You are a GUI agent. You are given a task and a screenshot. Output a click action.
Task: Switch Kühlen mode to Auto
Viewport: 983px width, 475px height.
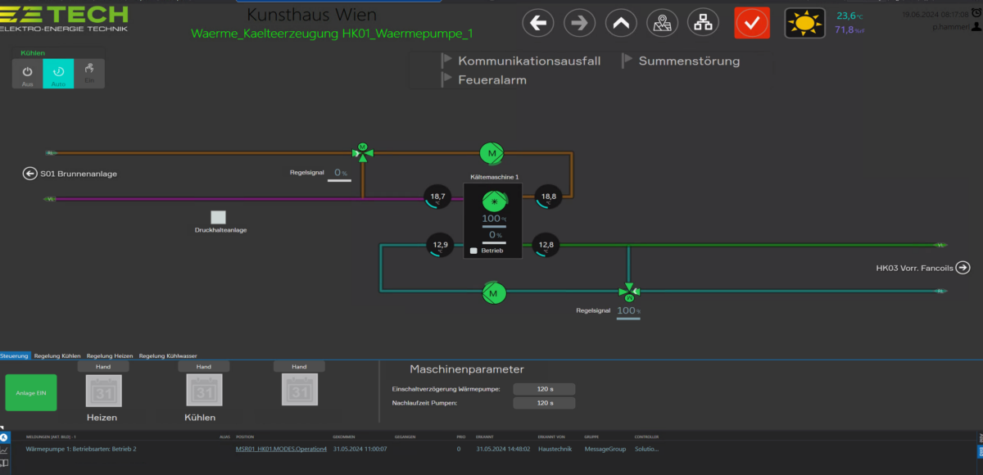[58, 74]
